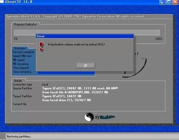179x140 pixels.
Task: Click the Current file label
Action: 19,104
